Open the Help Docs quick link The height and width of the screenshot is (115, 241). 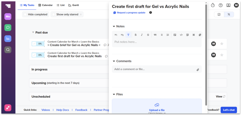[62, 110]
